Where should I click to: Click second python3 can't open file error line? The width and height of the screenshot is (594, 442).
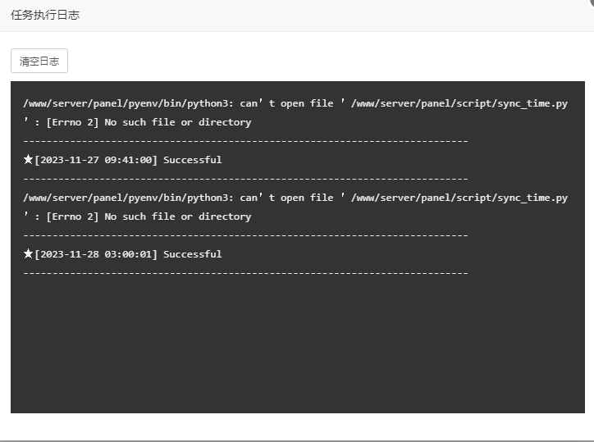295,198
